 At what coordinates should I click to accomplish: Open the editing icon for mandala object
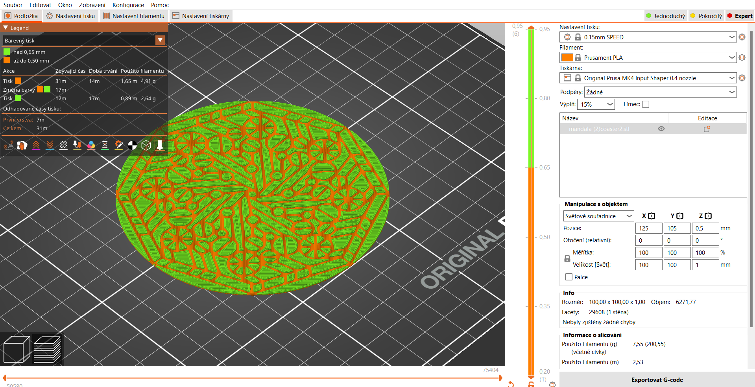tap(707, 129)
